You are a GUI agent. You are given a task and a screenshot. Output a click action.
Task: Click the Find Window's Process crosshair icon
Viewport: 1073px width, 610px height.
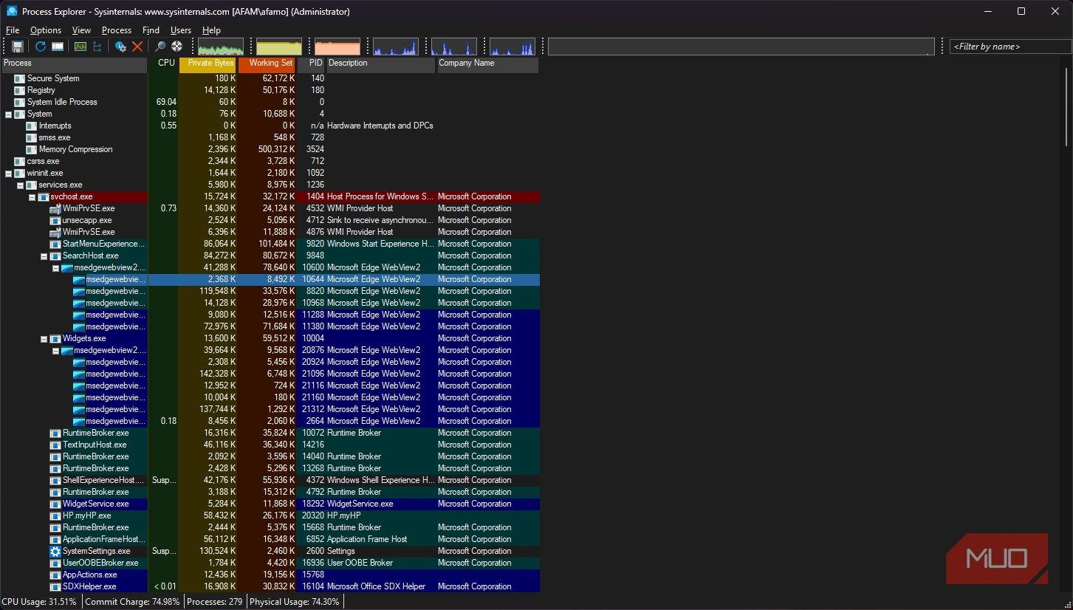point(177,47)
